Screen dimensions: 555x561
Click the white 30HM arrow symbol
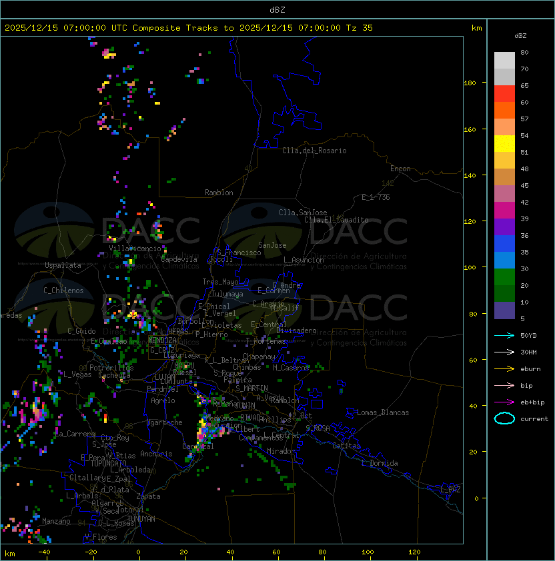(504, 352)
